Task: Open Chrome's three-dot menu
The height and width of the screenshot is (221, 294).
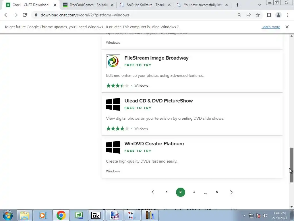Action: click(x=288, y=15)
